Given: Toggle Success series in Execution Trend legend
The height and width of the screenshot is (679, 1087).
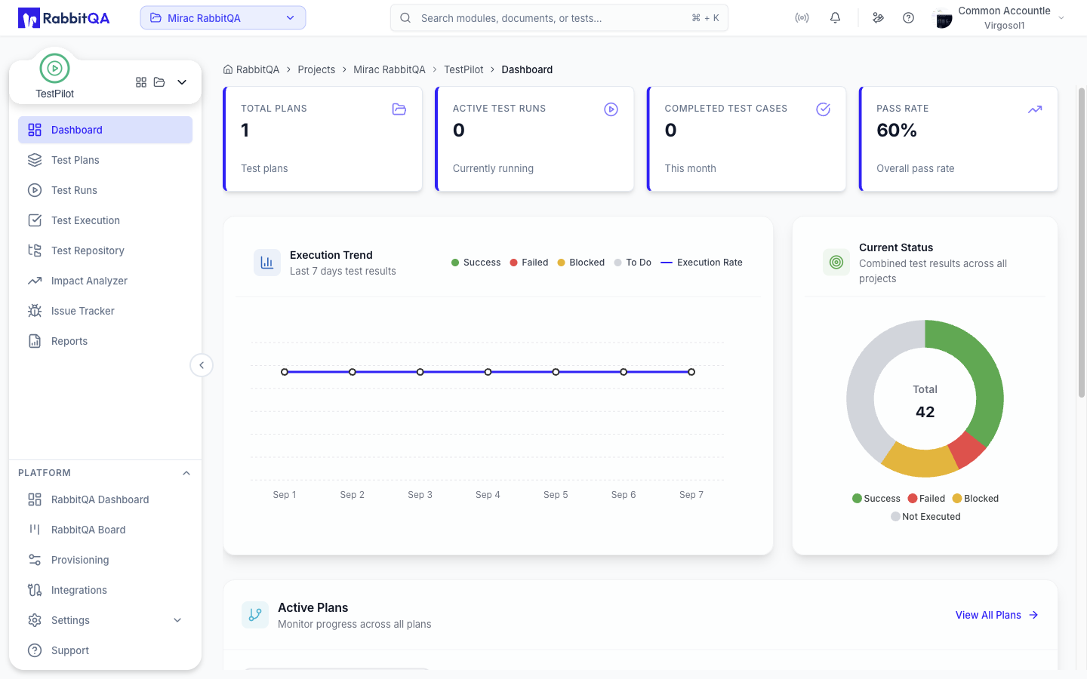Looking at the screenshot, I should pos(476,263).
